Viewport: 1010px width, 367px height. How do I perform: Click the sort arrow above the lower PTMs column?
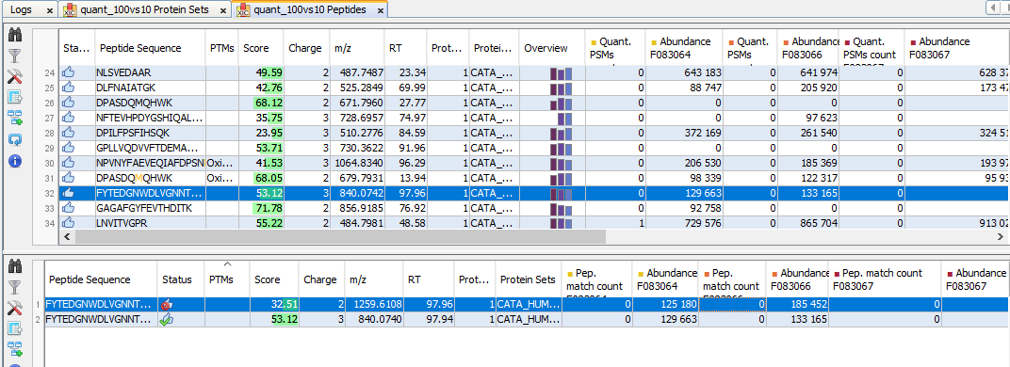click(x=227, y=263)
